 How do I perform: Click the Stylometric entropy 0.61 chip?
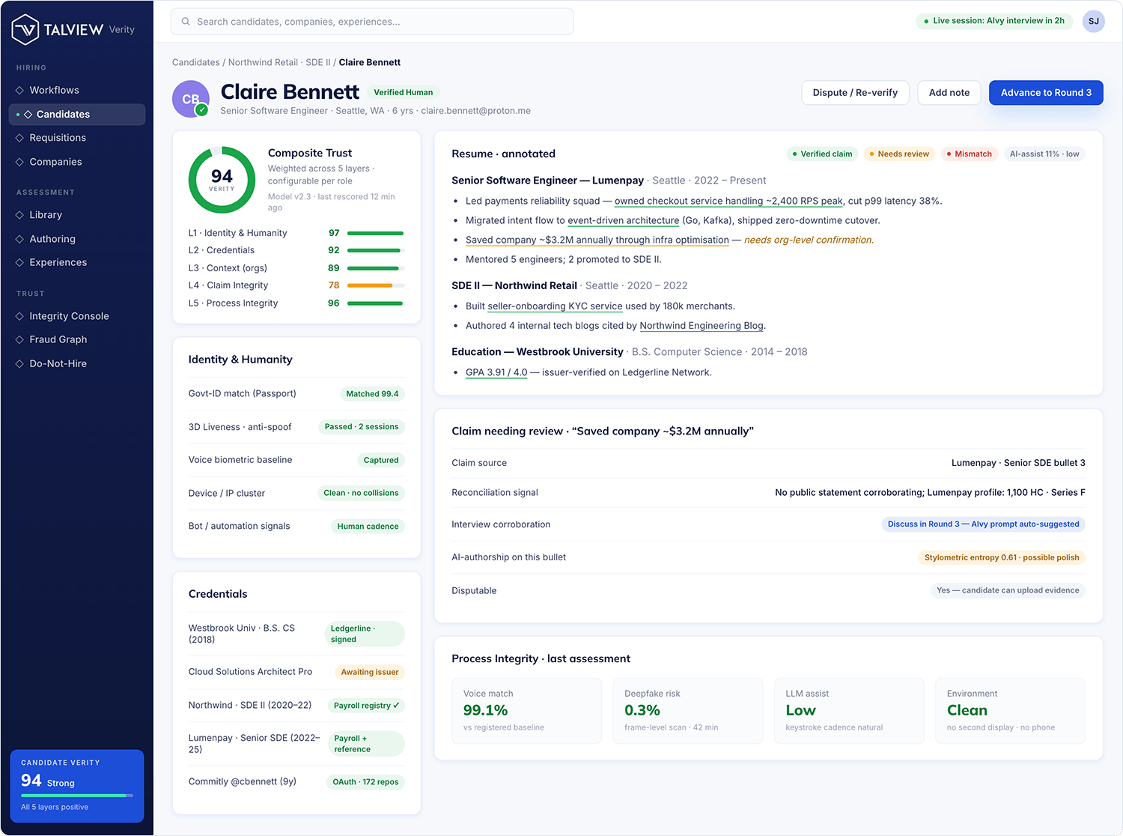pyautogui.click(x=1002, y=557)
